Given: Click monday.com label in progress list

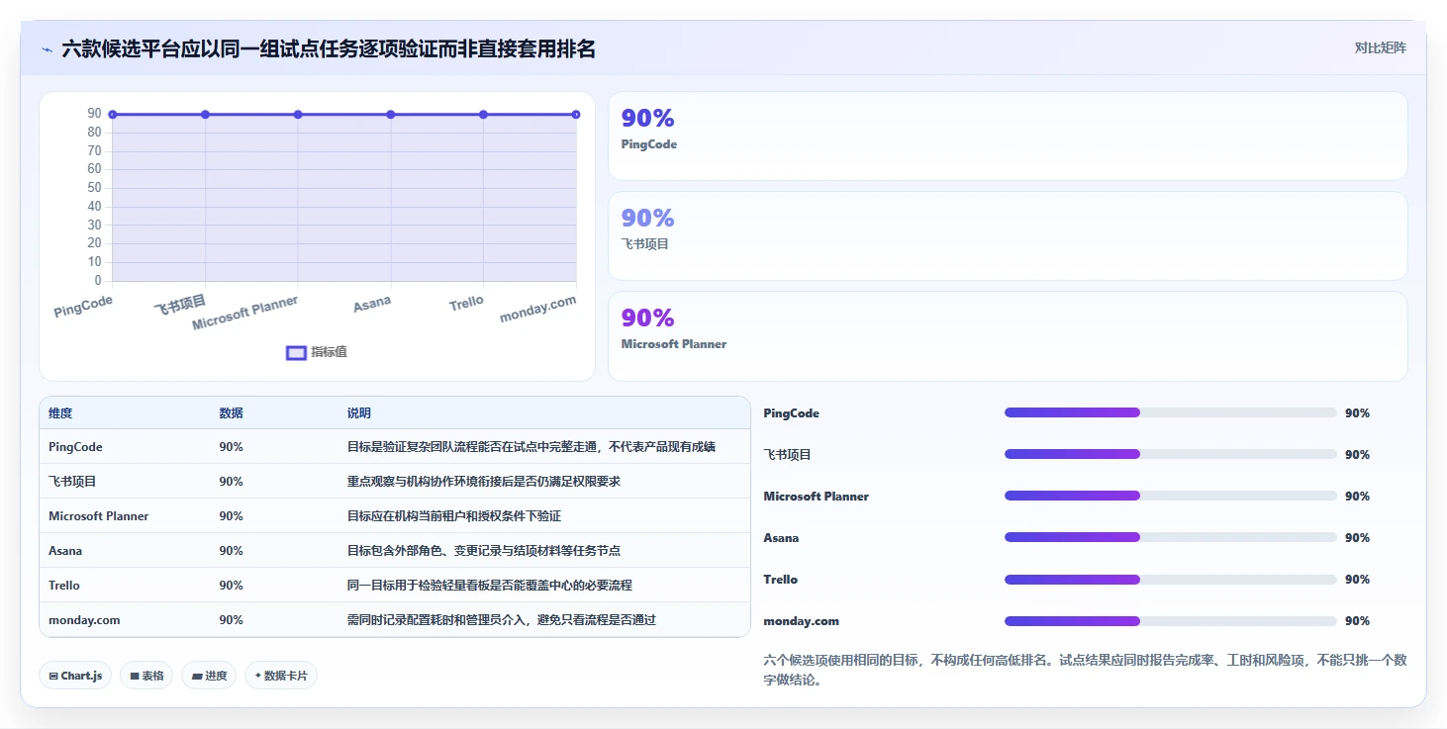Looking at the screenshot, I should [x=801, y=621].
